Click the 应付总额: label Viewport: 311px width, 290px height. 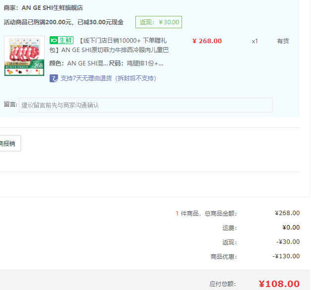(223, 284)
